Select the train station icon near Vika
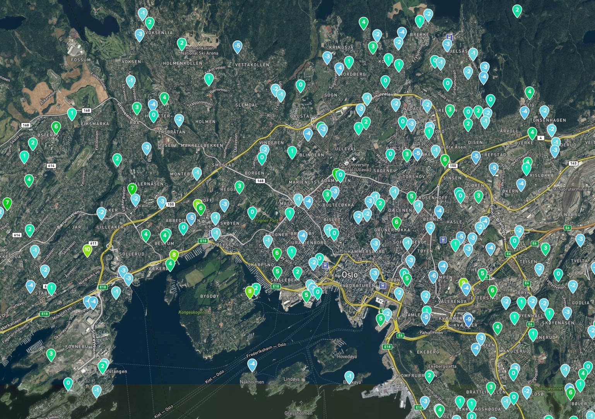Image resolution: width=595 pixels, height=419 pixels. [x=325, y=265]
